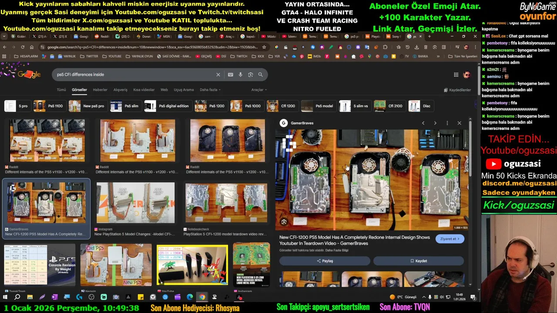Select the Ps5 slim filter chip
557x313 pixels.
coord(126,106)
